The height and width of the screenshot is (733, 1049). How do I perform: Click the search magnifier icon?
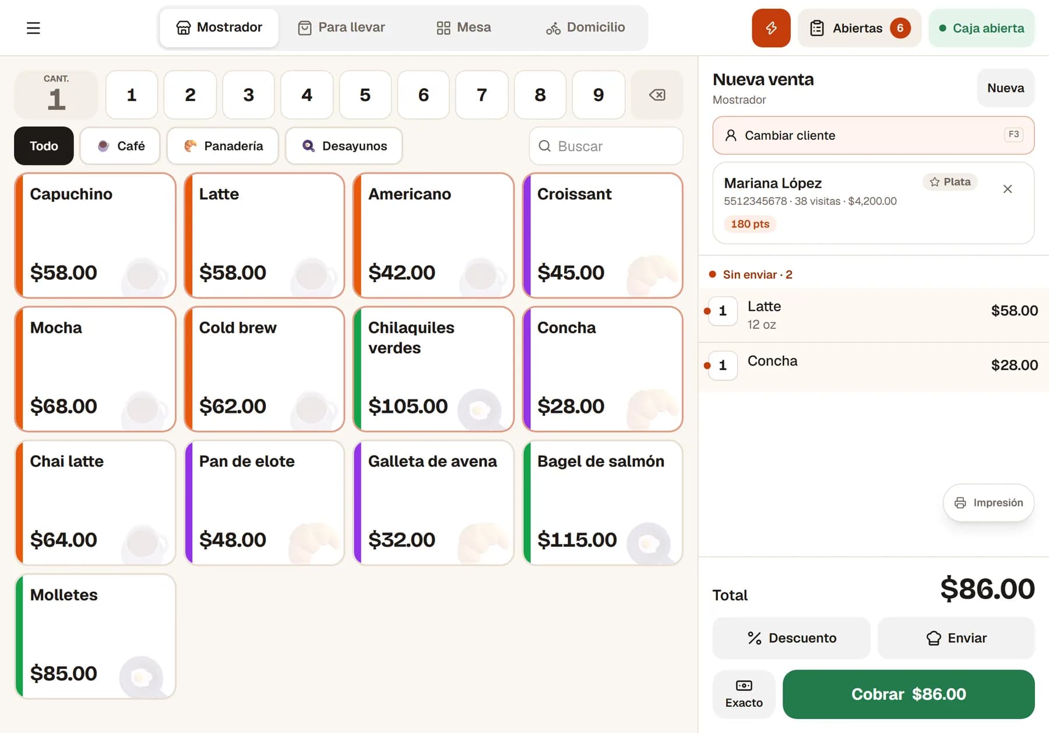click(x=544, y=146)
